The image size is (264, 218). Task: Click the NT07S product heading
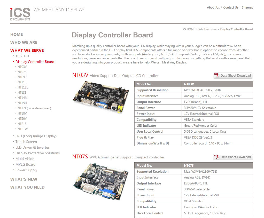click(x=80, y=157)
